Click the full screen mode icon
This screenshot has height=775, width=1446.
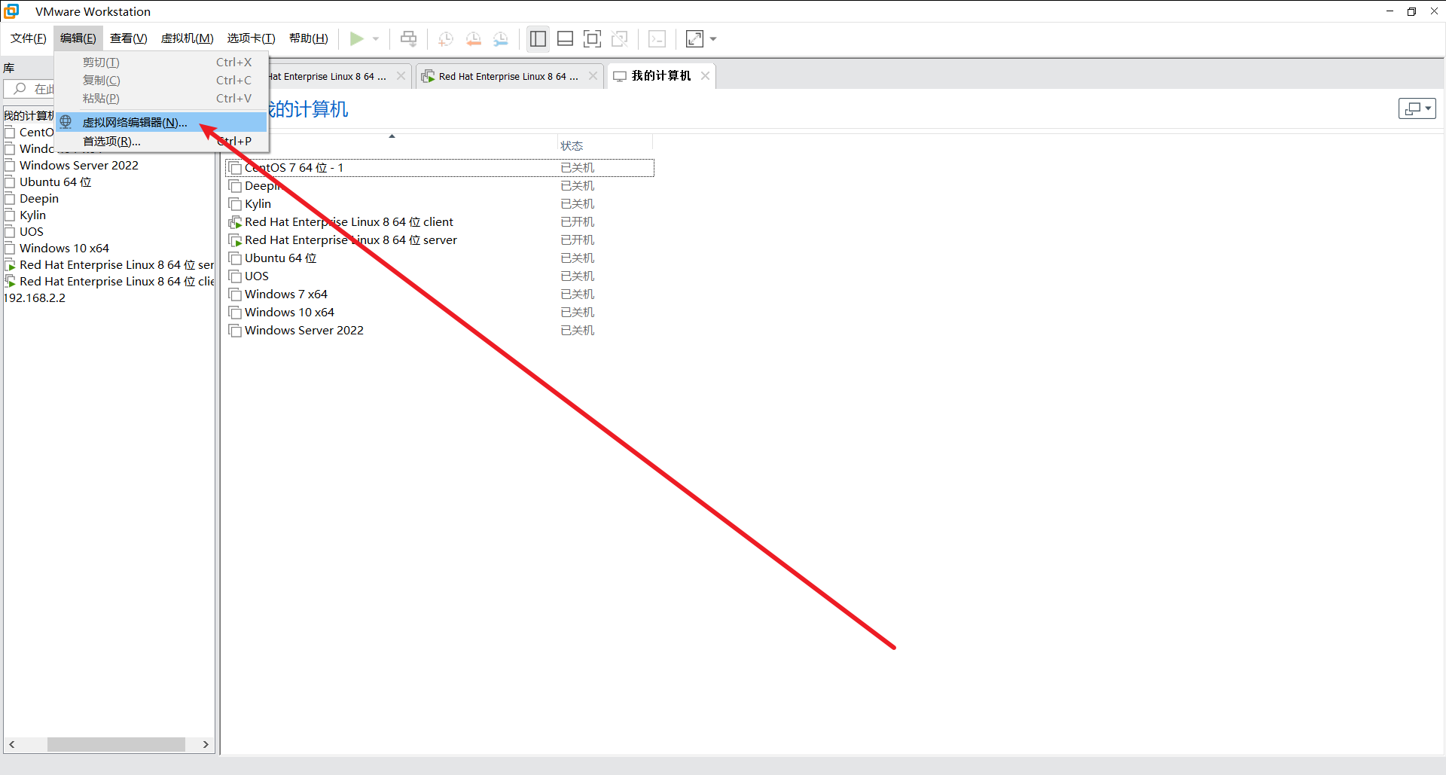pos(593,38)
